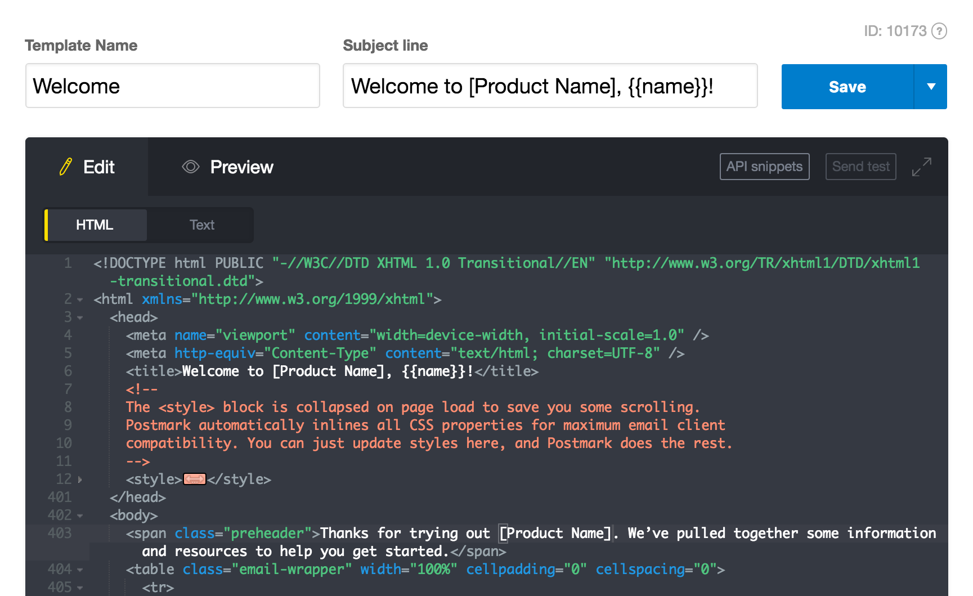The image size is (973, 596).
Task: Click the help icon next to ID 10173
Action: [x=939, y=31]
